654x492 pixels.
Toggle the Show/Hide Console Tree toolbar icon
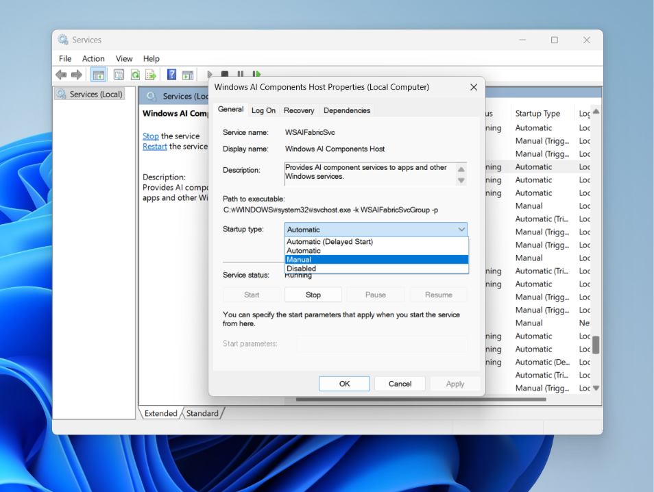(x=99, y=75)
